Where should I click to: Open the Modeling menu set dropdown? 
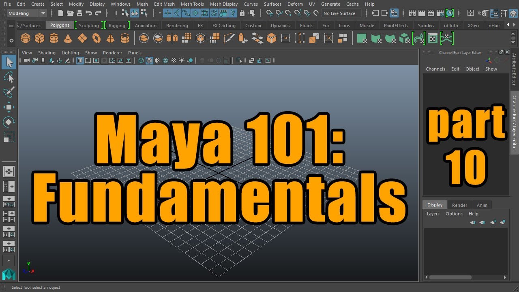pyautogui.click(x=27, y=13)
